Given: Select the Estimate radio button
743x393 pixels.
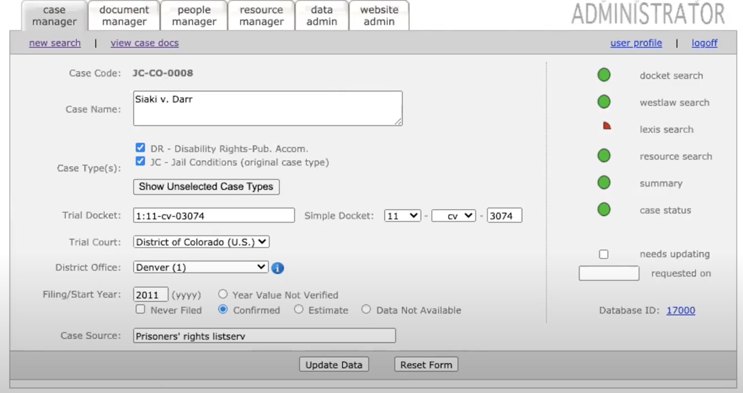Looking at the screenshot, I should [299, 309].
